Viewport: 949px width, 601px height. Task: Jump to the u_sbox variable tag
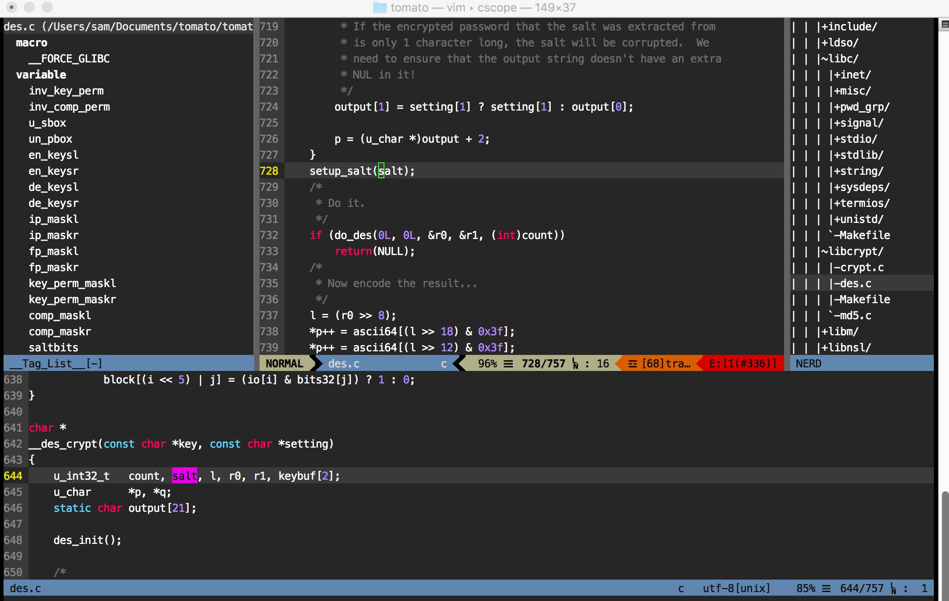click(47, 123)
